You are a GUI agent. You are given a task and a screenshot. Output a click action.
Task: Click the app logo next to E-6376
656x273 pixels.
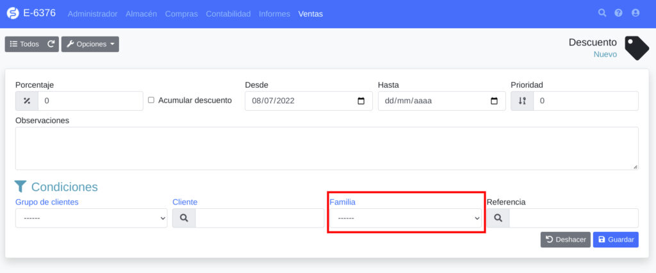coord(12,13)
